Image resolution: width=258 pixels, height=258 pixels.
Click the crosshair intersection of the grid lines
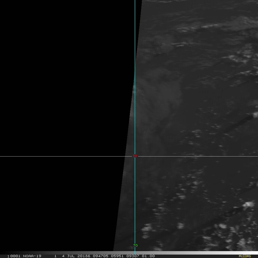[135, 156]
